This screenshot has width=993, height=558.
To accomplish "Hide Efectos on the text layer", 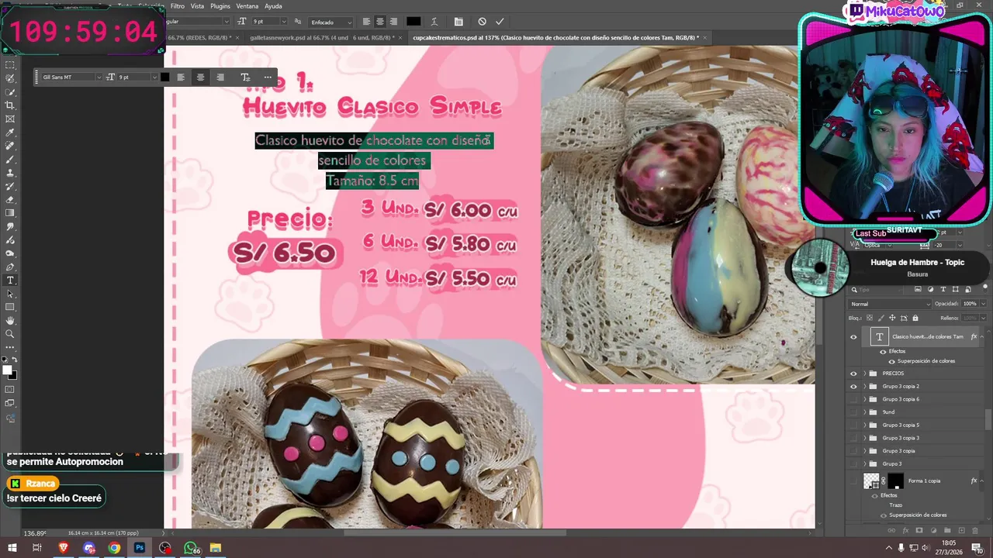I will point(883,351).
